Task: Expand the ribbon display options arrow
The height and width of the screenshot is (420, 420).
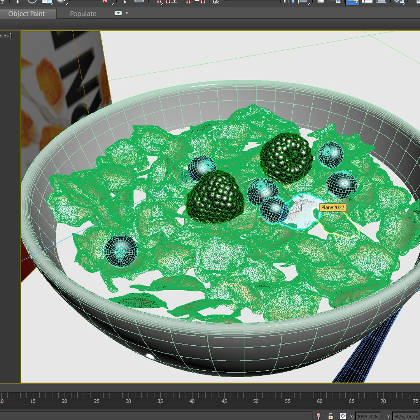Action: [x=127, y=13]
